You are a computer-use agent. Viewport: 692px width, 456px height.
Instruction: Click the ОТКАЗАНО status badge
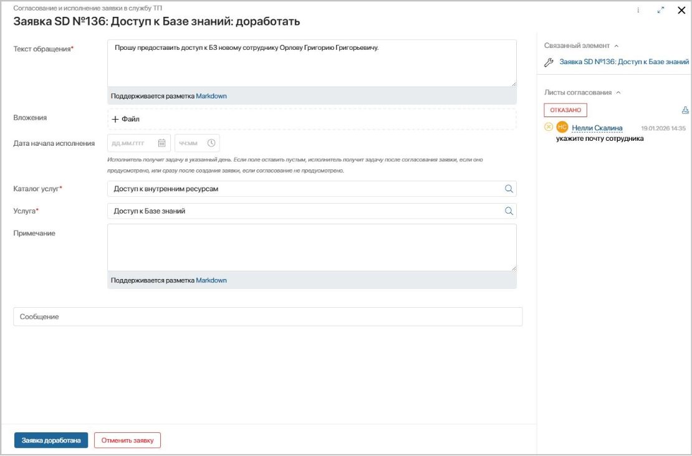tap(565, 110)
